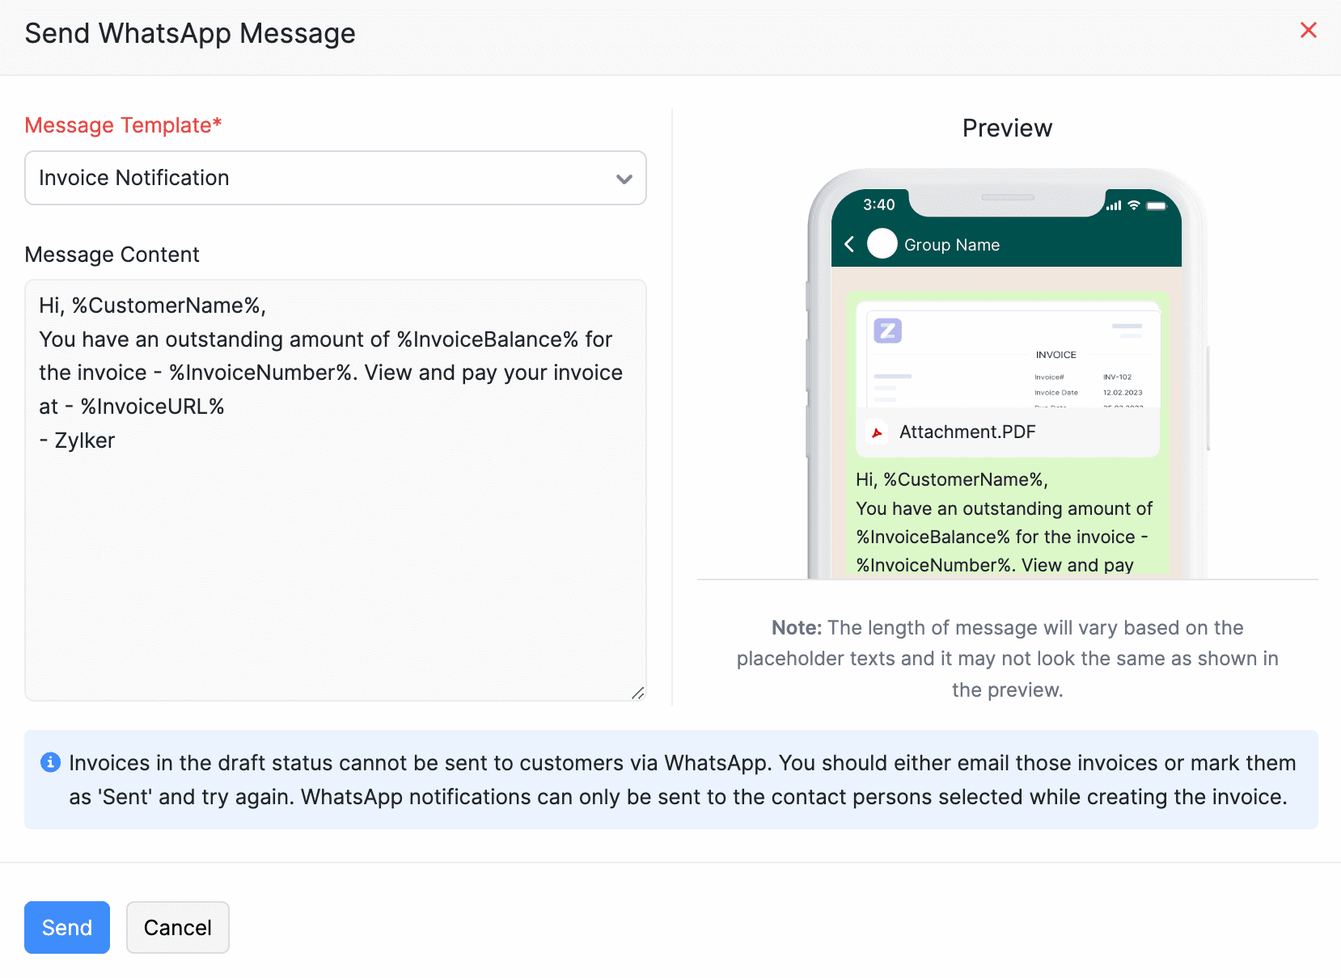Viewport: 1341px width, 978px height.
Task: Click the text area resize handle
Action: click(638, 693)
